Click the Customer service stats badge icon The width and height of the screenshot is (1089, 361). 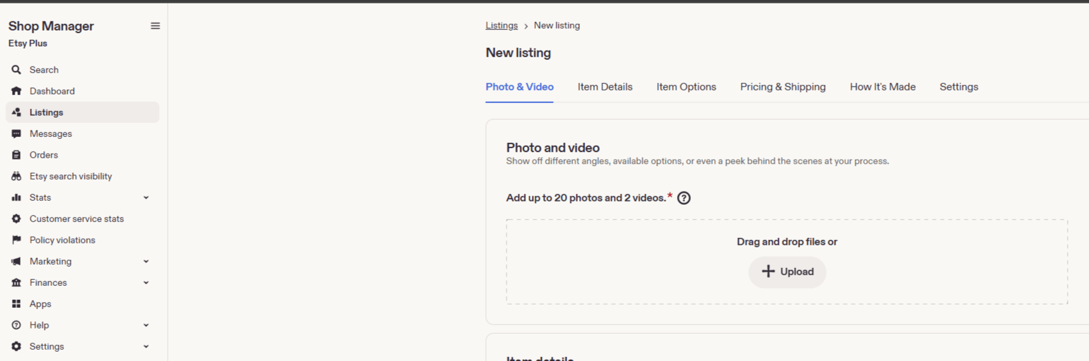tap(17, 219)
